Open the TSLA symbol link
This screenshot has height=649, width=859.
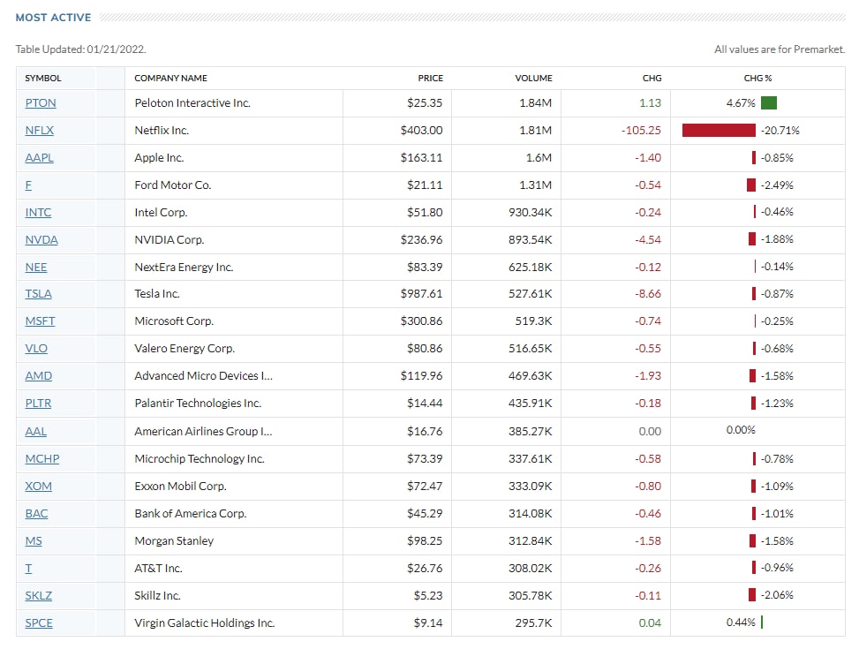tap(38, 294)
